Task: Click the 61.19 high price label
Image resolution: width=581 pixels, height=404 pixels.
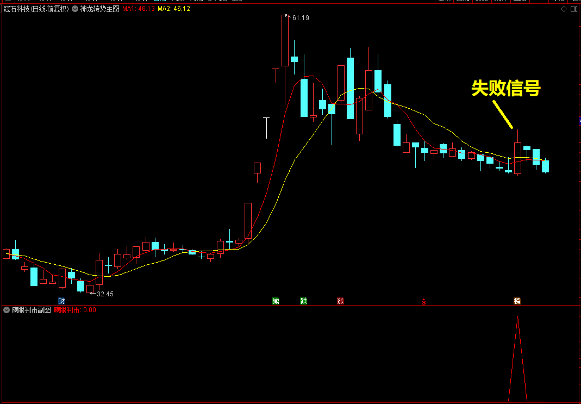Action: pos(301,18)
